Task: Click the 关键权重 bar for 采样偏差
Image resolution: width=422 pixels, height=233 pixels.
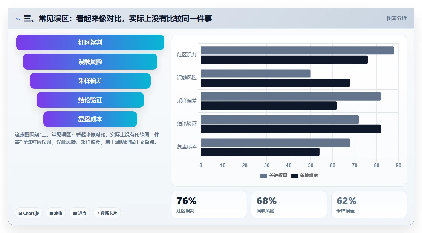Action: click(291, 97)
